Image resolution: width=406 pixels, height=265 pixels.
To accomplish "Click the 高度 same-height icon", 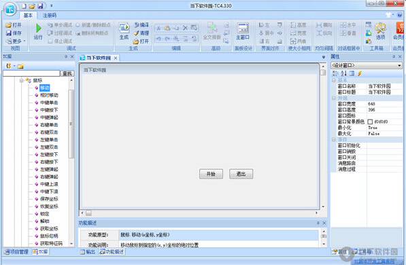I will tap(293, 25).
